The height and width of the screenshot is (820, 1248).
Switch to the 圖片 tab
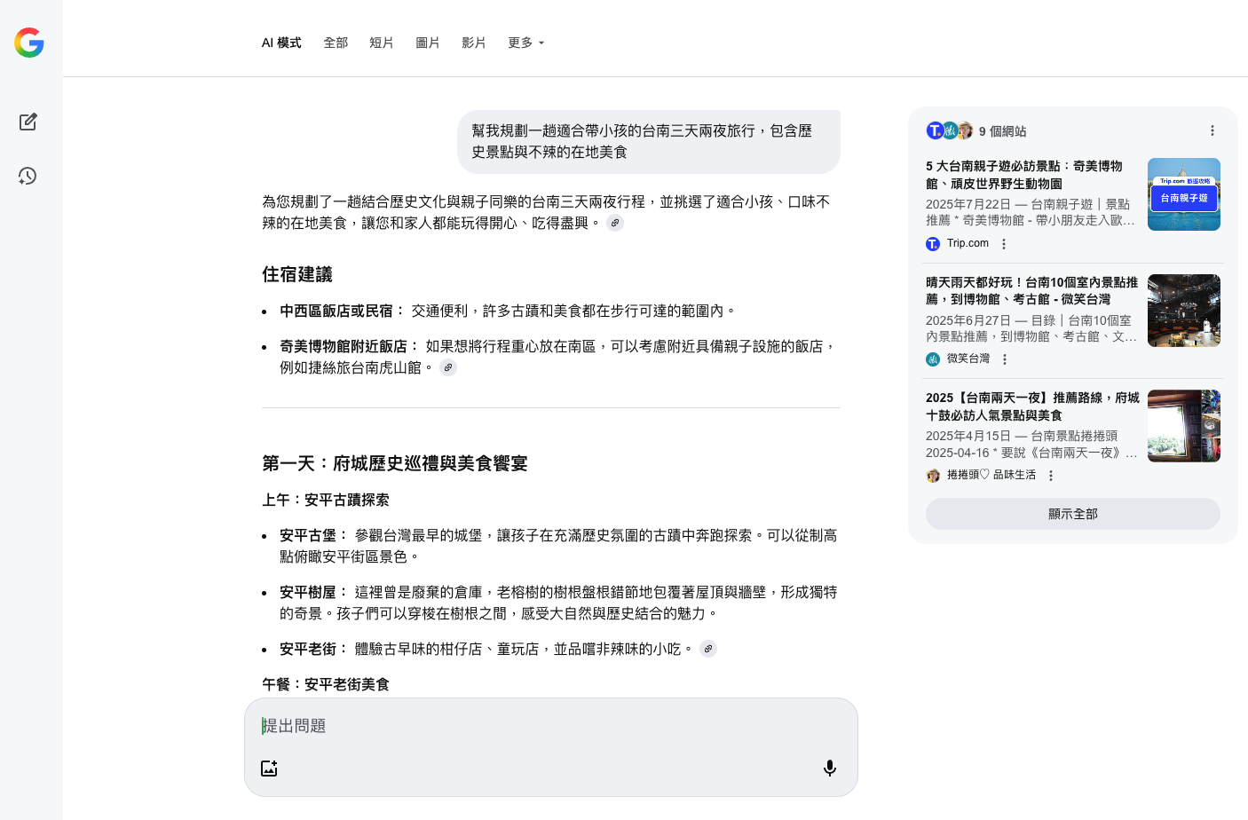coord(428,43)
